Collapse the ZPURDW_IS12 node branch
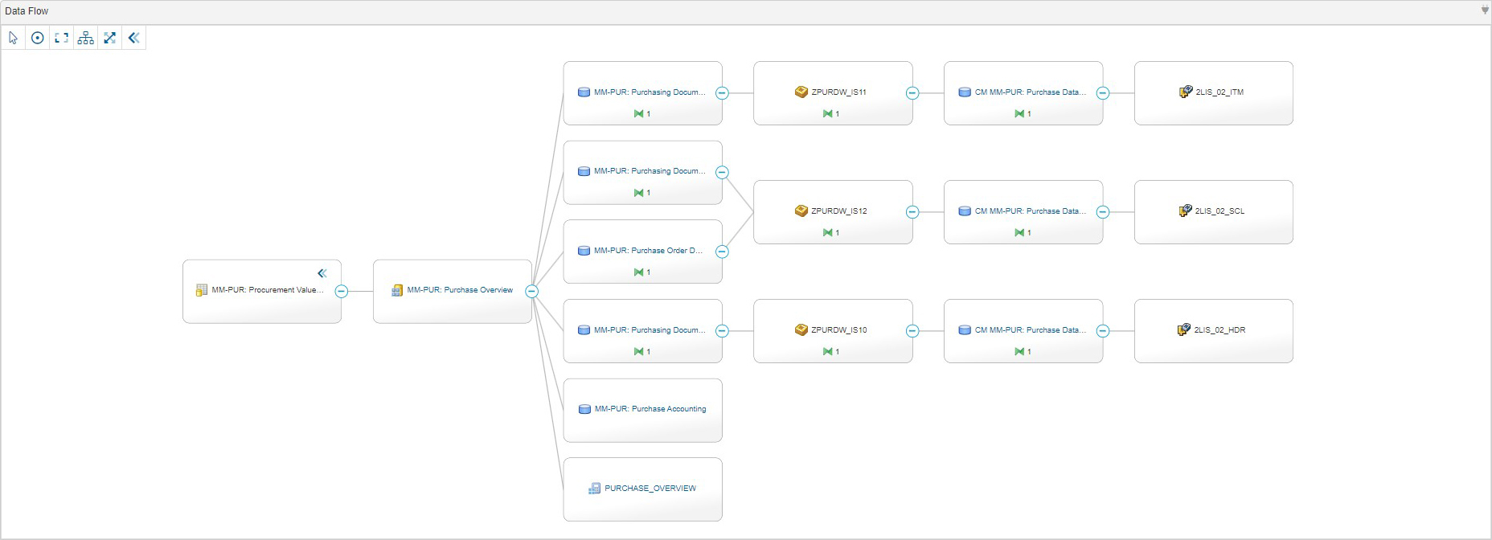The height and width of the screenshot is (540, 1492). [x=912, y=212]
